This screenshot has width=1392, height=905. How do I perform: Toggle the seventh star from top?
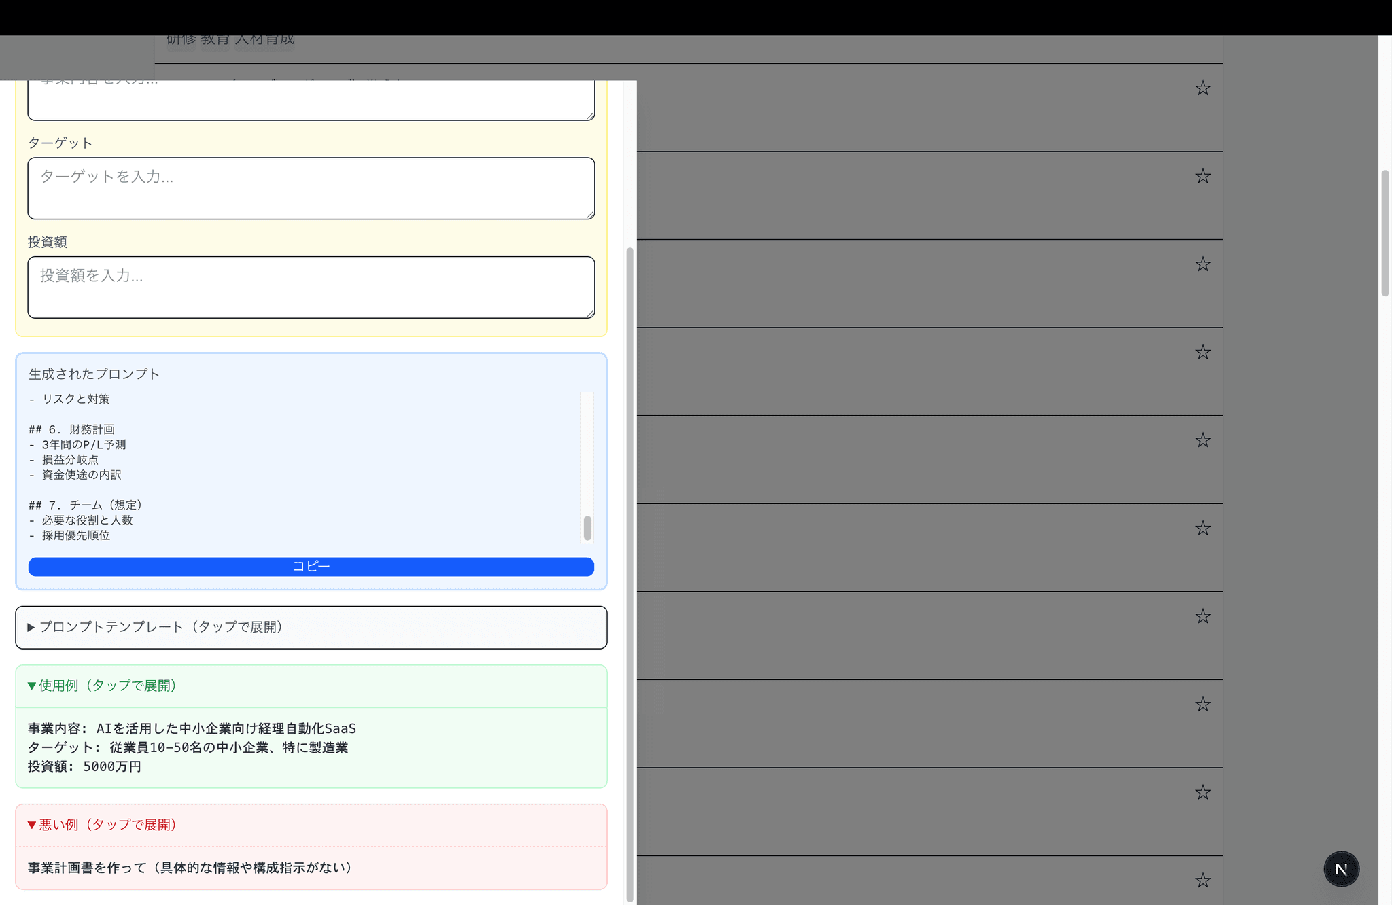coord(1202,616)
